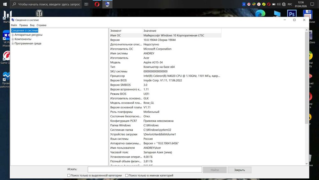Sort by the Значение column header
Screen dimensions: 319x180
point(182,31)
